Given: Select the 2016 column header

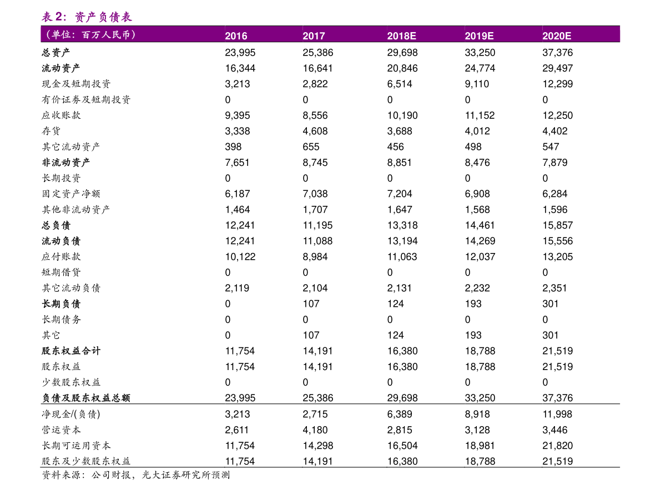Looking at the screenshot, I should coord(236,36).
